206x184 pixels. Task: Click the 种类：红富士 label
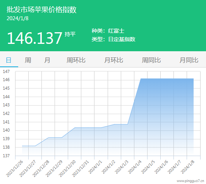pos(108,31)
